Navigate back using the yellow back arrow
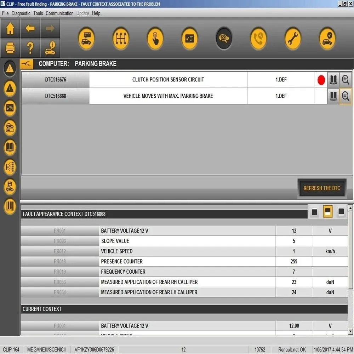 pos(30,29)
